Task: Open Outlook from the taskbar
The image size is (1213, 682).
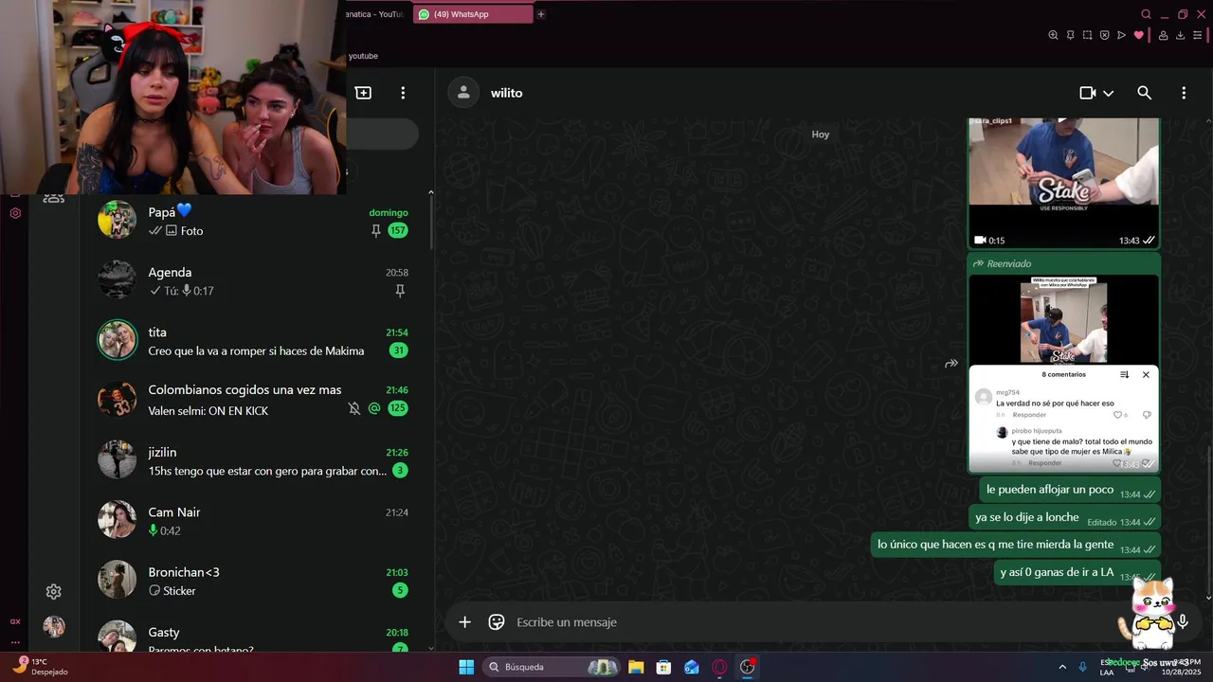Action: (692, 667)
